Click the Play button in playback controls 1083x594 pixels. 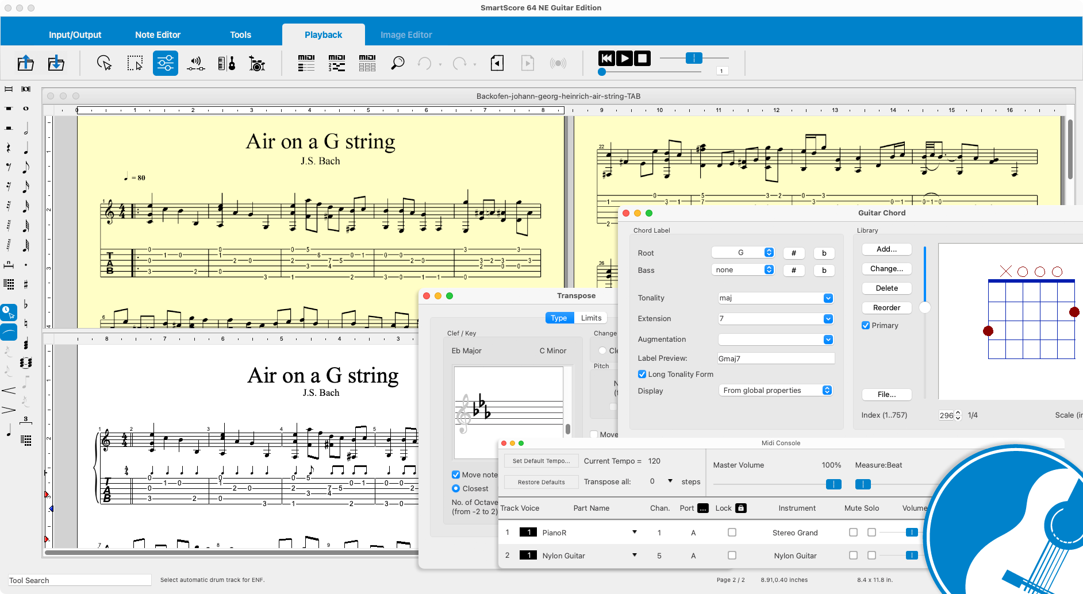click(624, 58)
